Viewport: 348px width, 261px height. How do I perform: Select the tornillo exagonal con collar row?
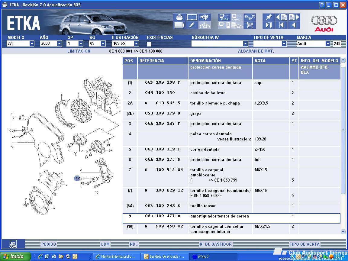point(231,229)
